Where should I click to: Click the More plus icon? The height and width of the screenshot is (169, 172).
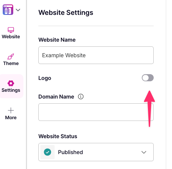[x=11, y=110]
